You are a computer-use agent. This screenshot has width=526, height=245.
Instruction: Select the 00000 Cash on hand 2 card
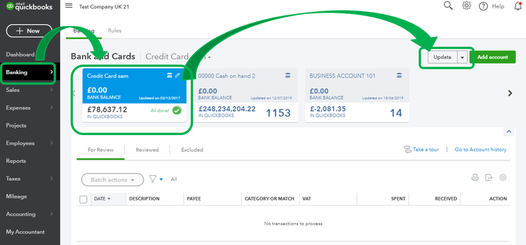point(245,95)
